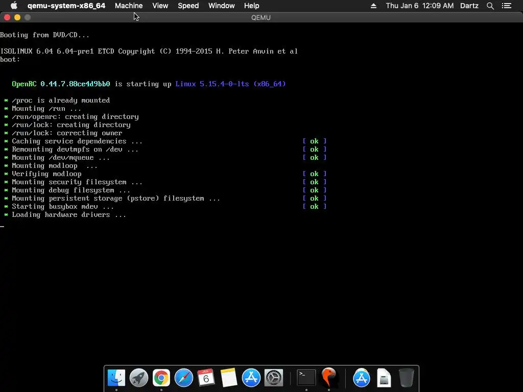
Task: Click ok status for Starting busybox mdev
Action: (x=314, y=206)
